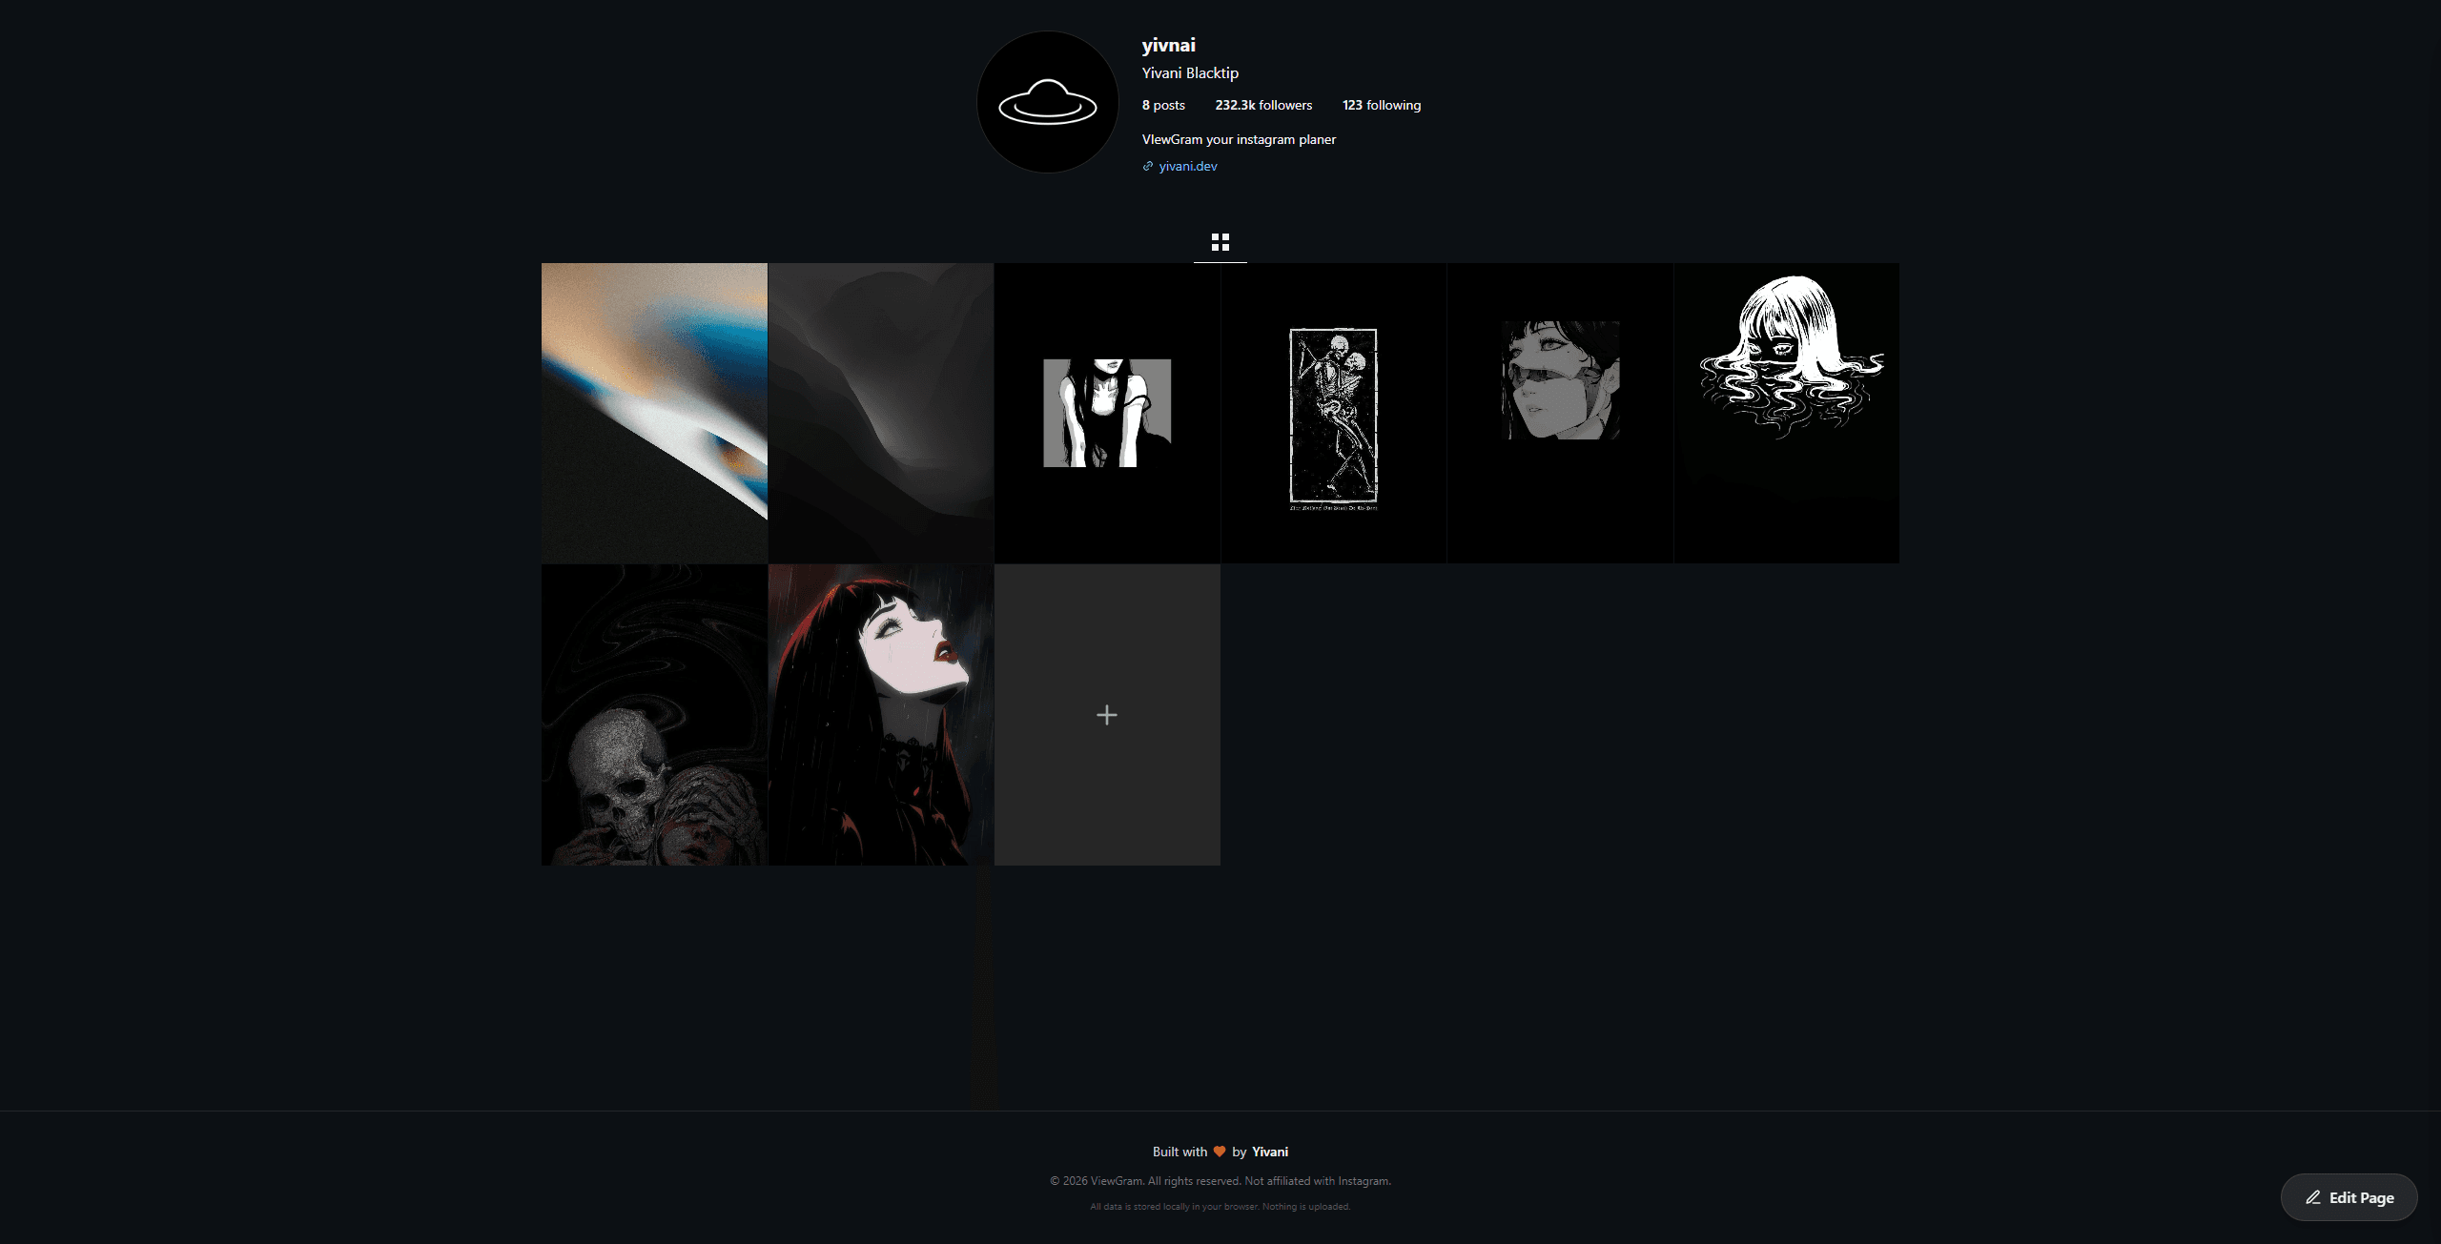
Task: Open the dark grey wavy gradient post
Action: coord(880,413)
